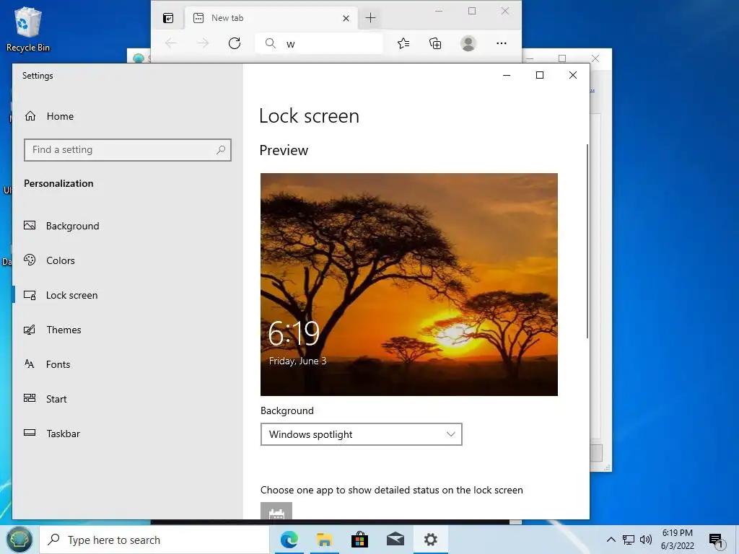Click the calendar app detailed status tile
This screenshot has width=739, height=554.
click(x=276, y=511)
